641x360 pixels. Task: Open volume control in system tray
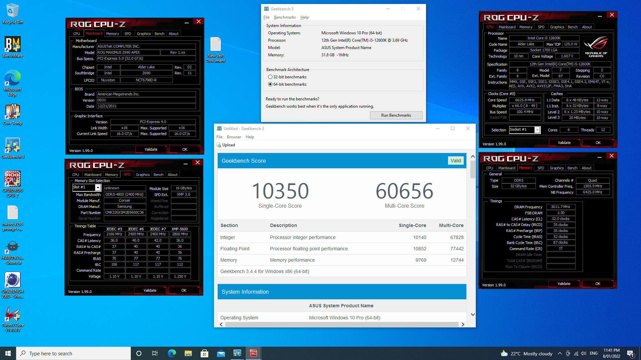click(x=584, y=353)
